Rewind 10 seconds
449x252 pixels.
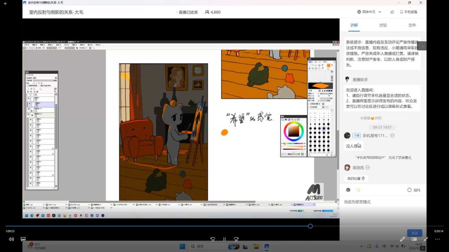coord(213,239)
